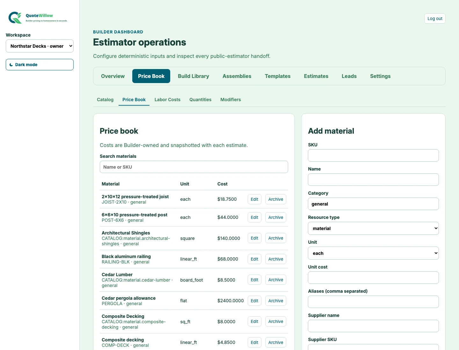The image size is (459, 350).
Task: Edit the Architectural Shingles row
Action: (x=254, y=238)
